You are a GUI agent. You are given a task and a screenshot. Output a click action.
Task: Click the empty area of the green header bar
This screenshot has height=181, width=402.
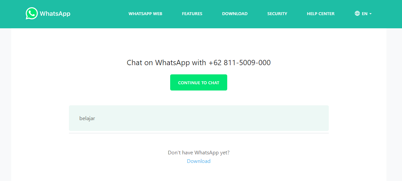pyautogui.click(x=99, y=14)
